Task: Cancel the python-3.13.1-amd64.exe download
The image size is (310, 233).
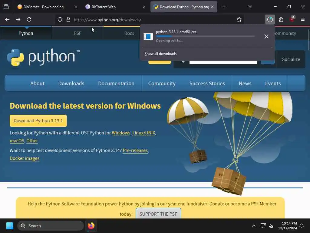Action: point(266,36)
